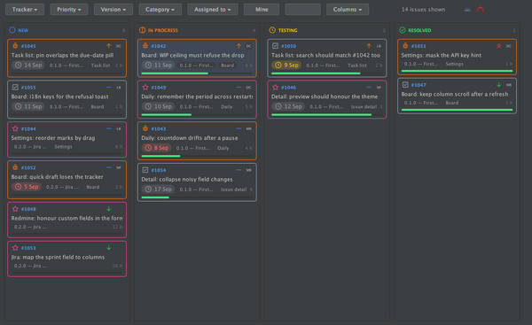Click the task icon on issue #1047
This screenshot has width=532, height=325.
[405, 85]
